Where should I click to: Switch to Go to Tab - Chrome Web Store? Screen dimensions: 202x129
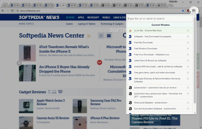(x=160, y=30)
